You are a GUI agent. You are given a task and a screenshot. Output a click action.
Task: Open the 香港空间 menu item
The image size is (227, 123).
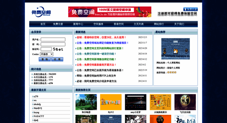(x=119, y=24)
